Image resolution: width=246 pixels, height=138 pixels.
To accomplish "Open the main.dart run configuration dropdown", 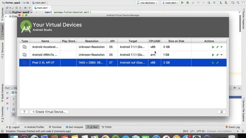I will 170,3.
